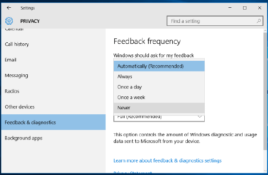This screenshot has height=175, width=268.
Task: Click the Find a setting search box
Action: 215,21
